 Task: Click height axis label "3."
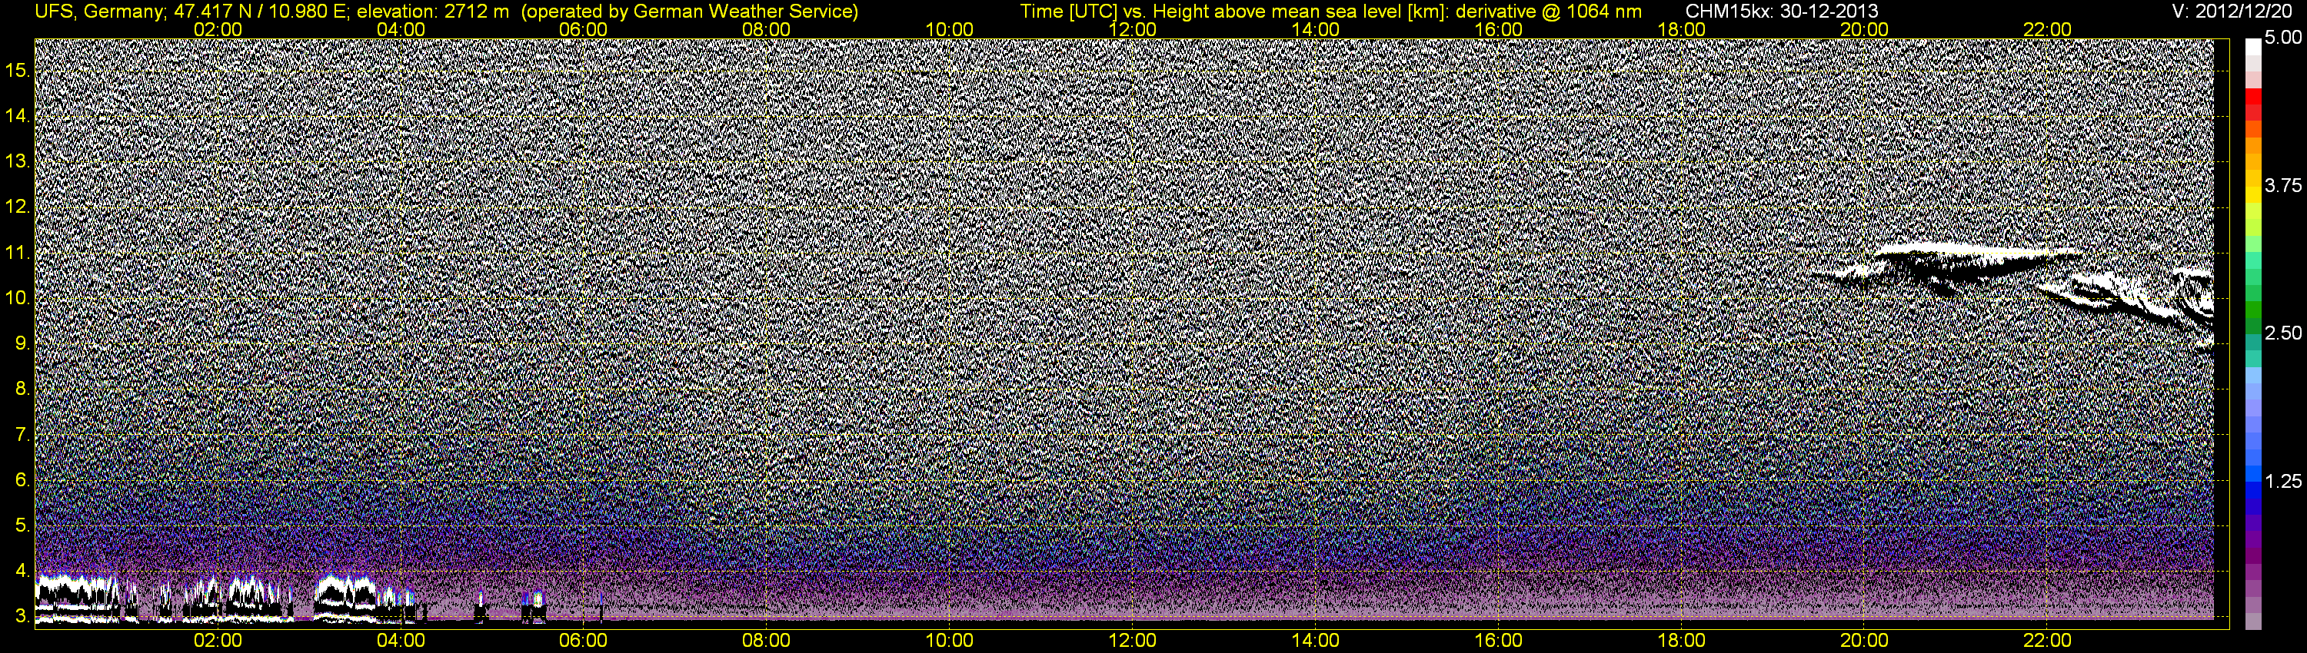click(22, 616)
